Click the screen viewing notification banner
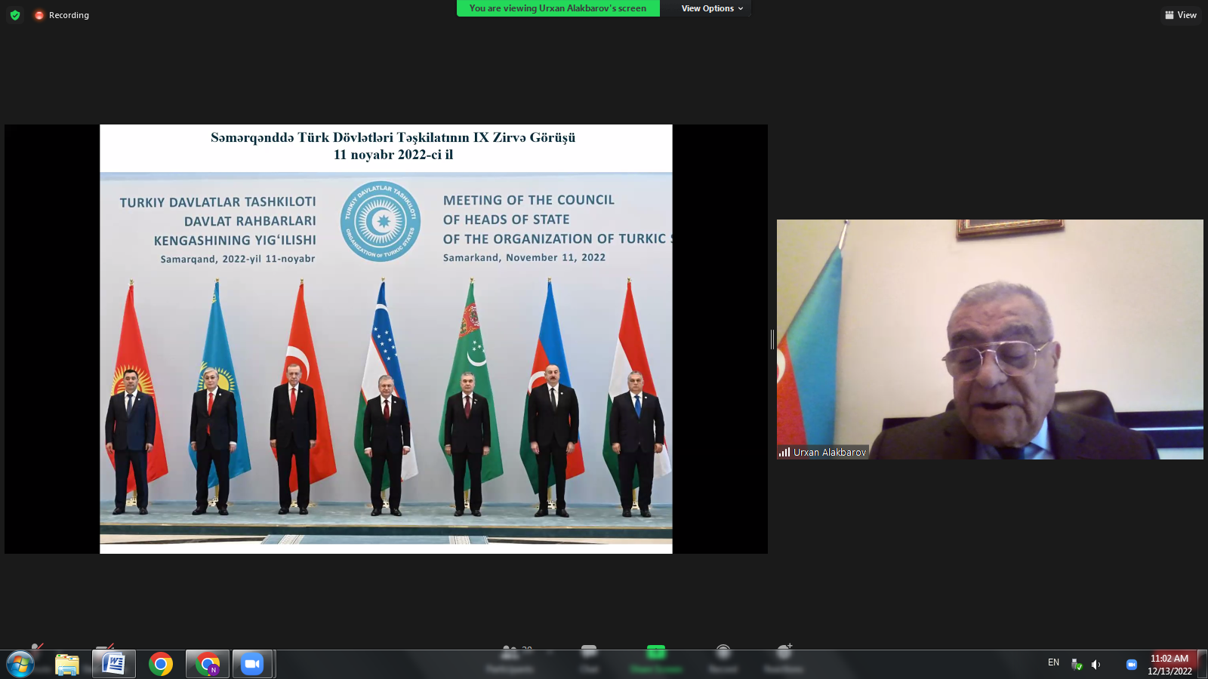The width and height of the screenshot is (1208, 679). [557, 8]
